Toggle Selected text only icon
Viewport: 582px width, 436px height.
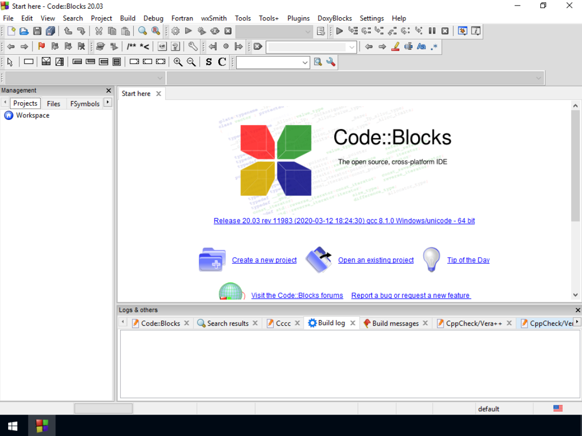(409, 47)
